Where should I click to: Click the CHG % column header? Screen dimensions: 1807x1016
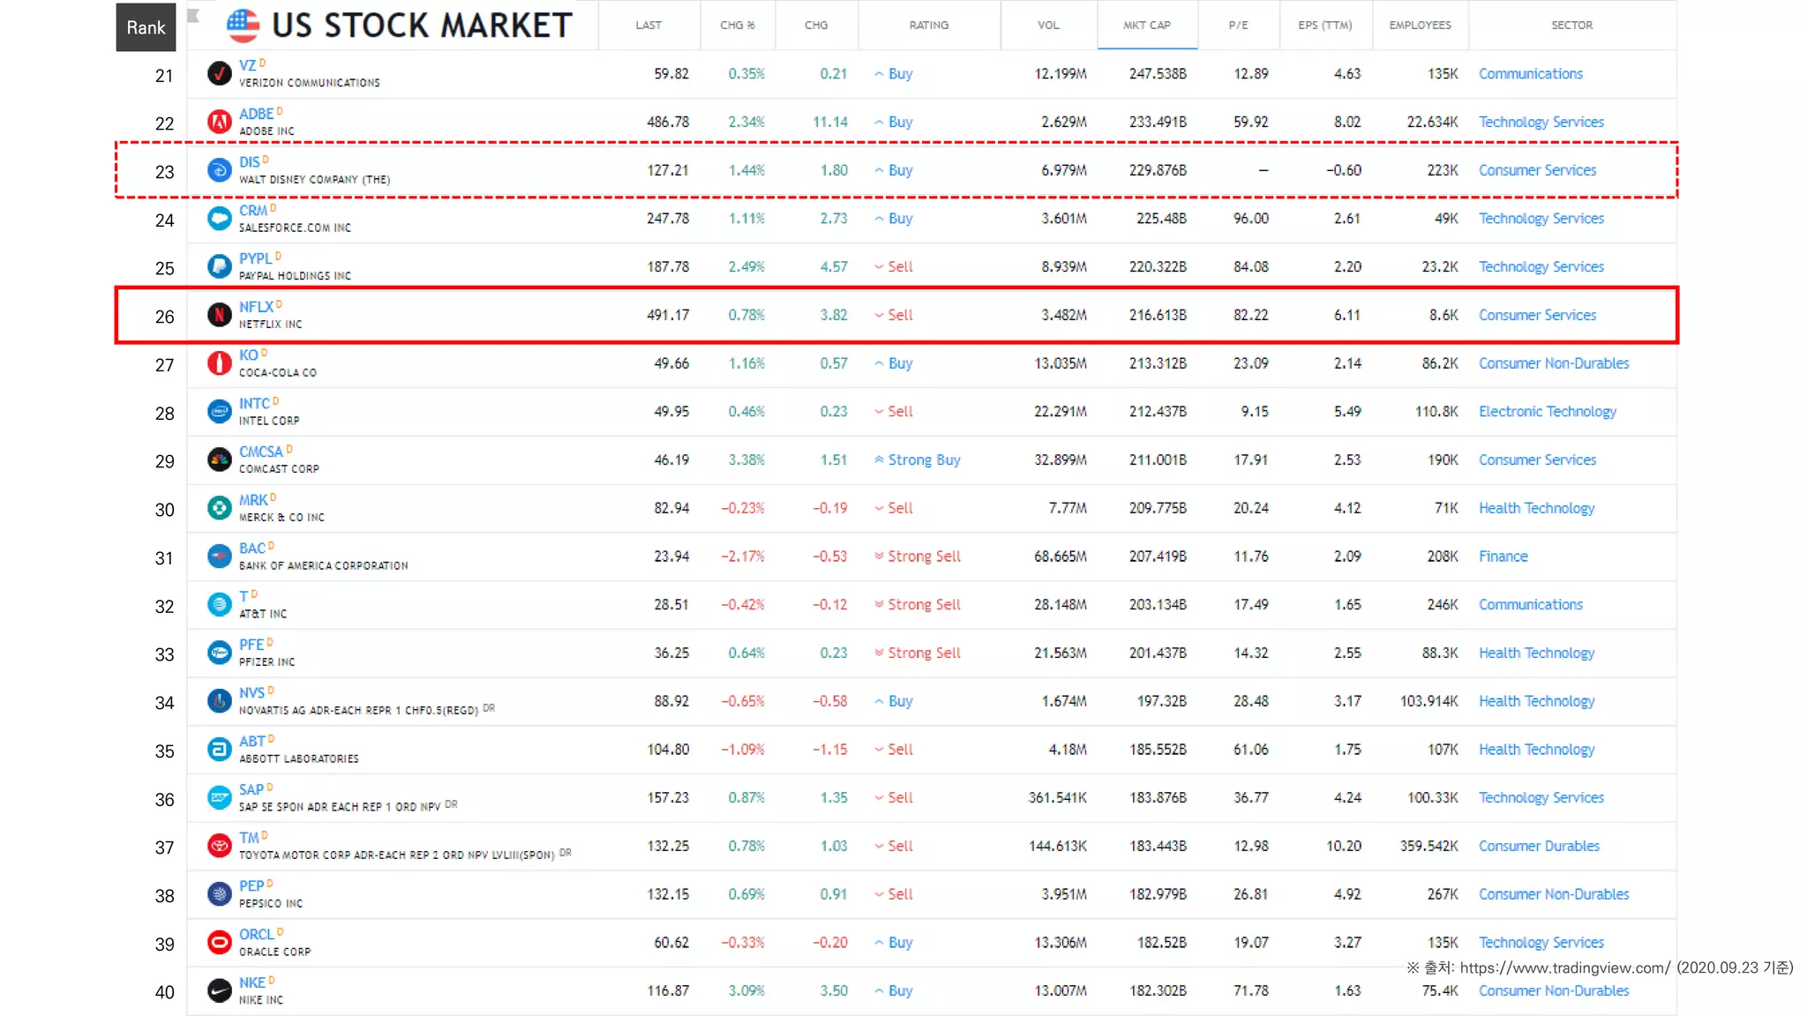[x=738, y=25]
